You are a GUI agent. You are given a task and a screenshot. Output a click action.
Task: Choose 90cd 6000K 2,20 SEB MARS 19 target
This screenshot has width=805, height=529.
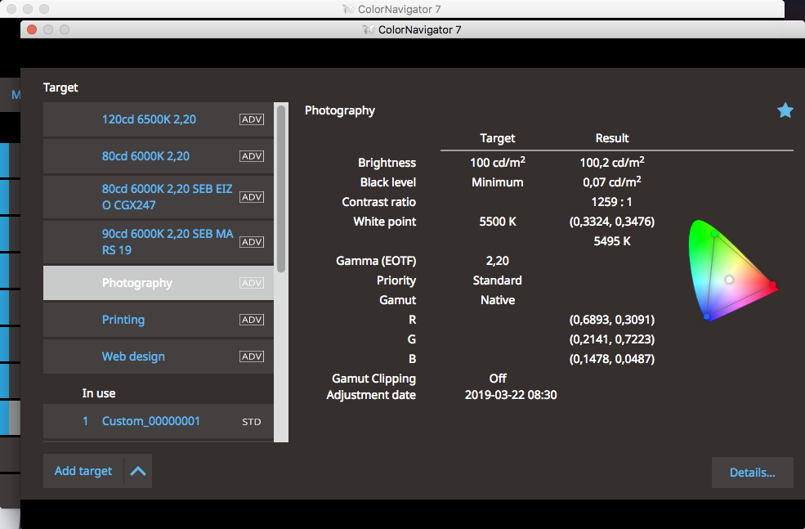pos(158,242)
